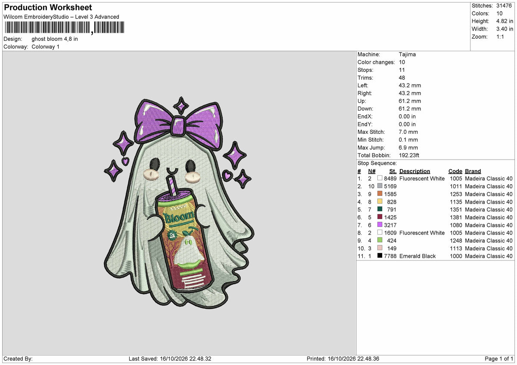Click the Color changes value "10"
The width and height of the screenshot is (517, 365).
(402, 62)
